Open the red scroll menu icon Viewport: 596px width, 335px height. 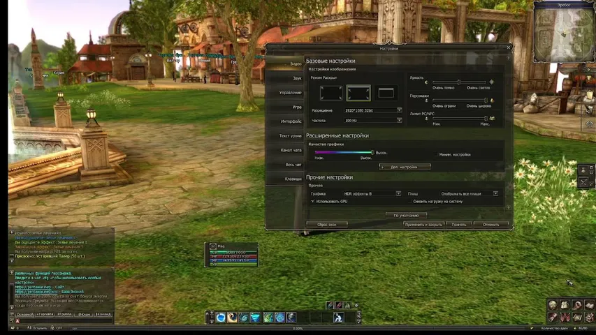(x=553, y=317)
